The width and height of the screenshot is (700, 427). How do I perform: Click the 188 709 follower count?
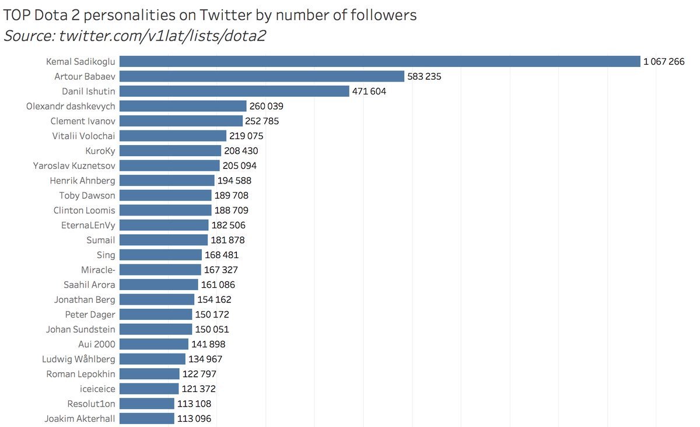[231, 210]
